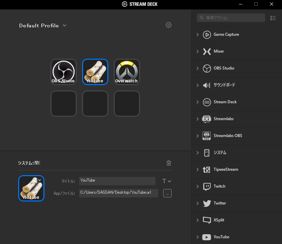Viewport: 282px width, 244px height.
Task: Browse for file with the ... button
Action: pyautogui.click(x=167, y=193)
